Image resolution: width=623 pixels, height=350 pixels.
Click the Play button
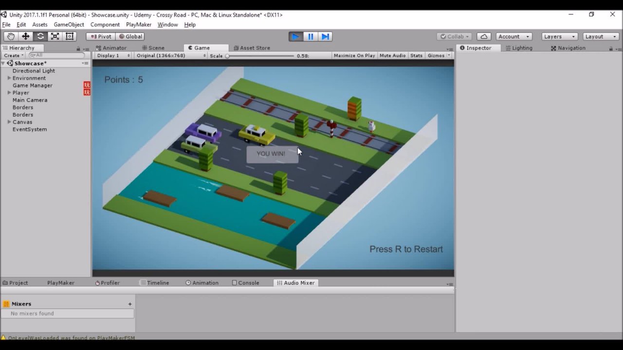(x=295, y=36)
